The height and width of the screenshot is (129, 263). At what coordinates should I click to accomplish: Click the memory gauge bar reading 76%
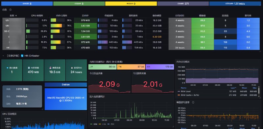click(x=58, y=26)
